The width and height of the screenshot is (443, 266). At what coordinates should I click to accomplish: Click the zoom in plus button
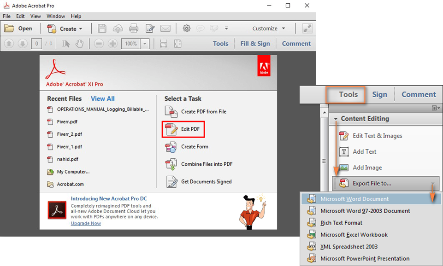click(x=113, y=43)
